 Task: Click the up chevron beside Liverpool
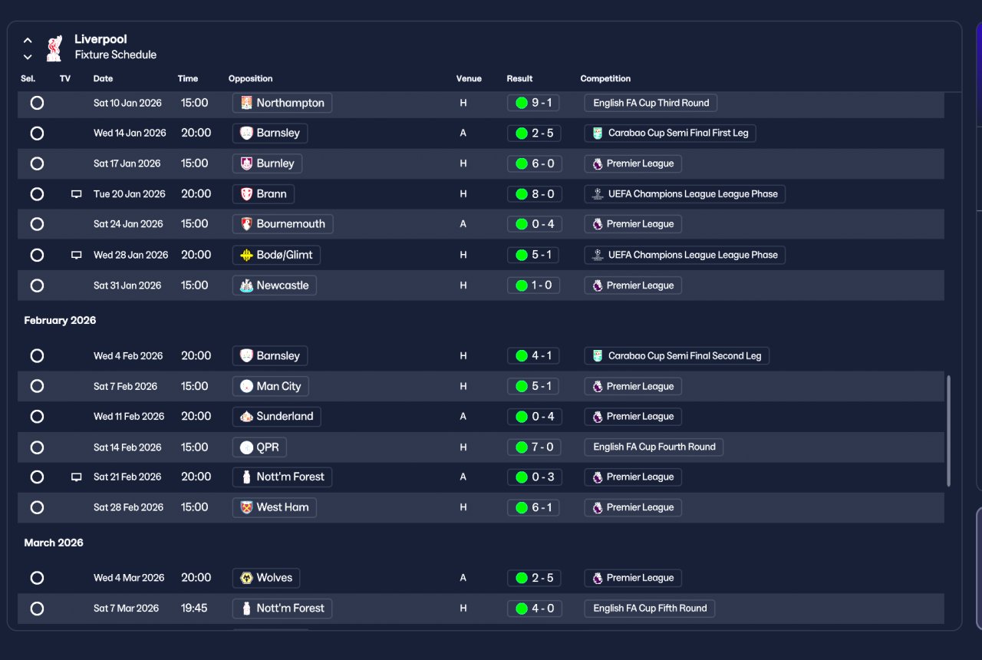pyautogui.click(x=28, y=40)
